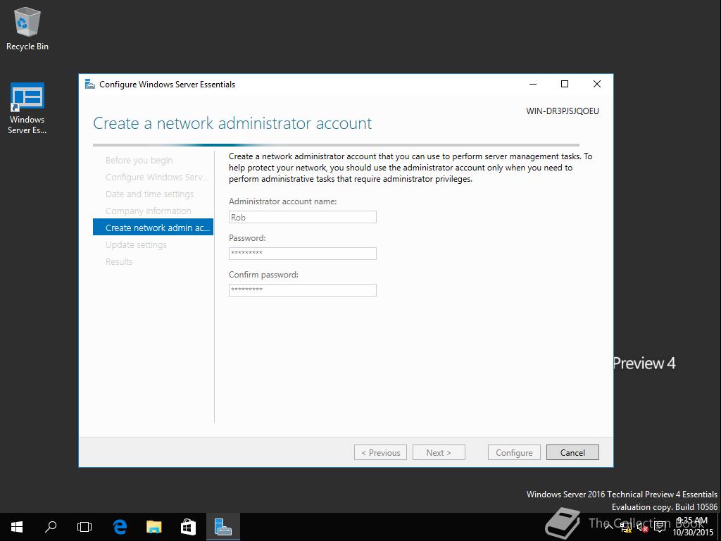This screenshot has width=721, height=541.
Task: Open Action Center notifications icon
Action: point(660,527)
